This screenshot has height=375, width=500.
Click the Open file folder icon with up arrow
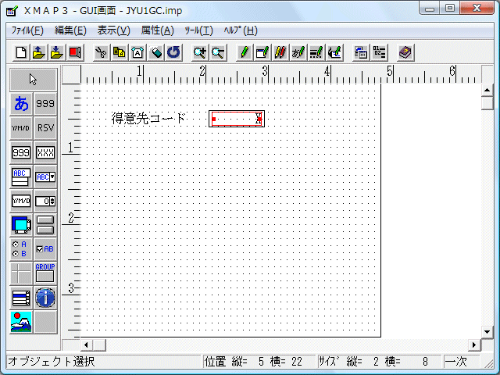(39, 52)
